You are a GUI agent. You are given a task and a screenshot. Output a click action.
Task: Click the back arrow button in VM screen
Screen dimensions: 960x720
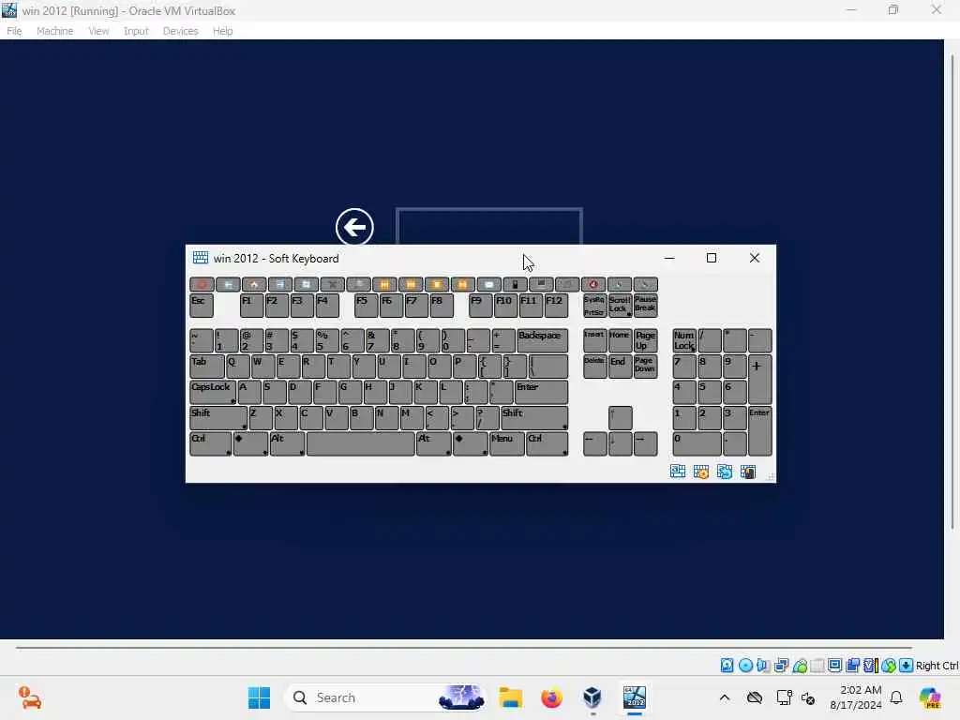point(354,227)
